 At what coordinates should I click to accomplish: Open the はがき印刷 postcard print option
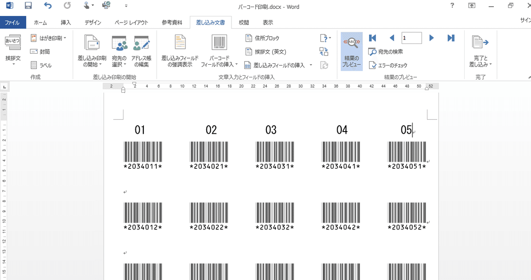[48, 38]
